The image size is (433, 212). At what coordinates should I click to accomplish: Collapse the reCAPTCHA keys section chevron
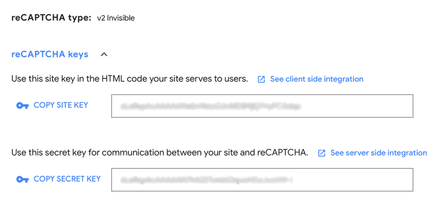tap(104, 55)
